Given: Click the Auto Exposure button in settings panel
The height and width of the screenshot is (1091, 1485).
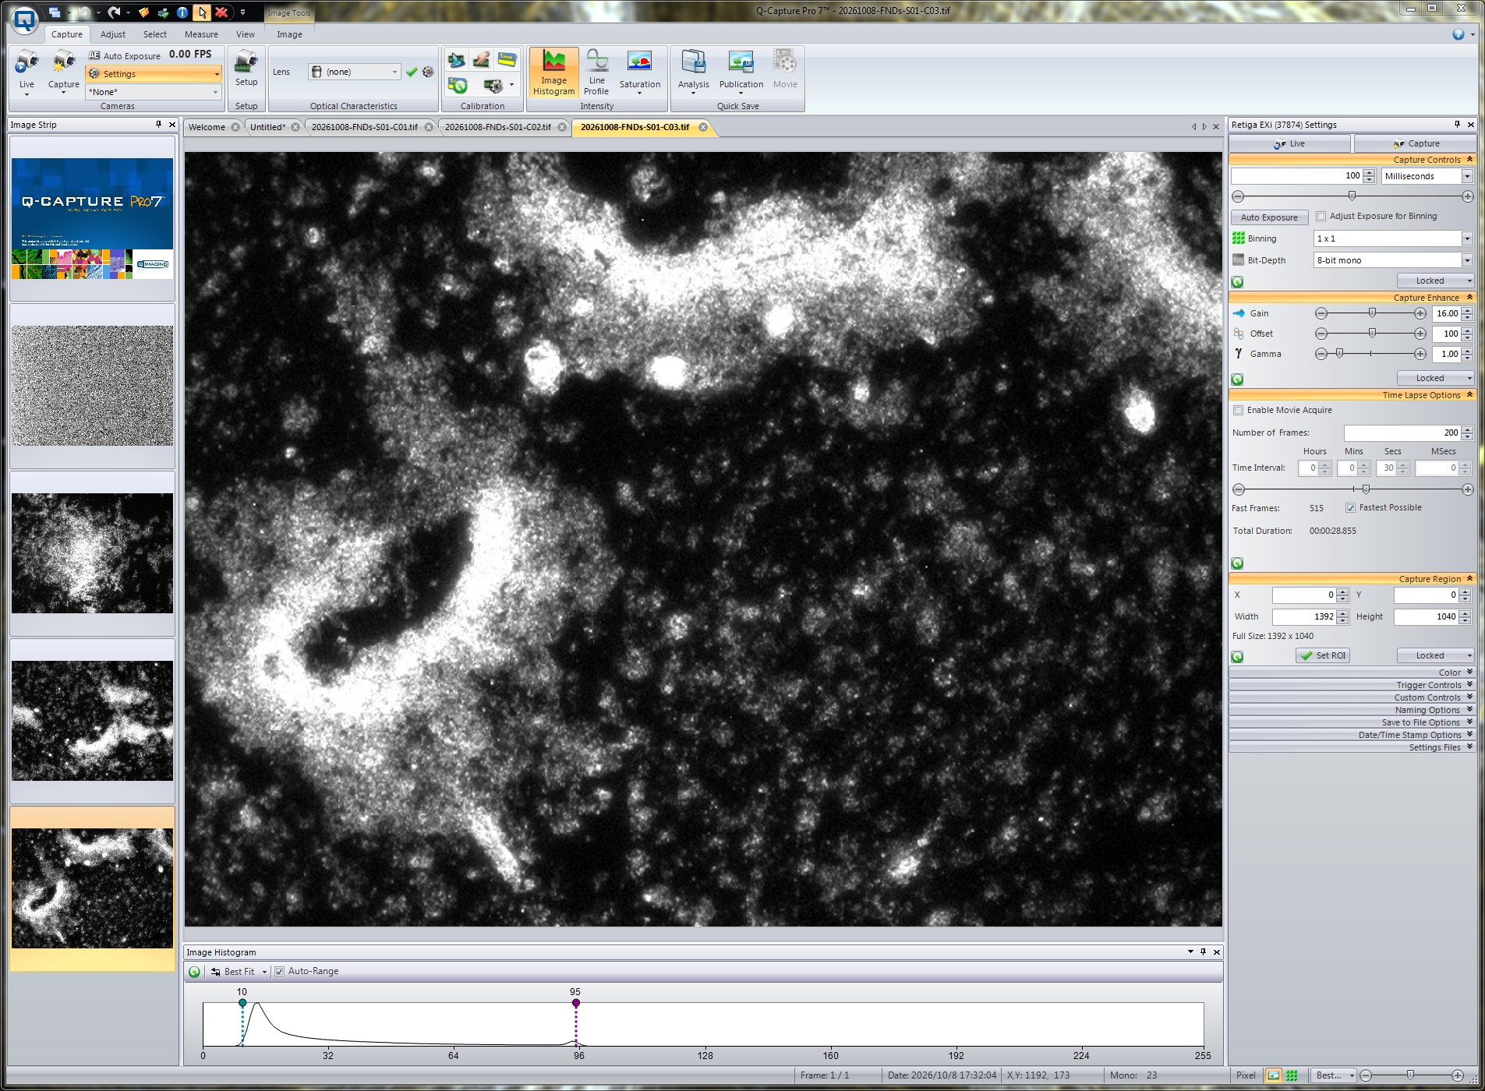Looking at the screenshot, I should coord(1269,217).
